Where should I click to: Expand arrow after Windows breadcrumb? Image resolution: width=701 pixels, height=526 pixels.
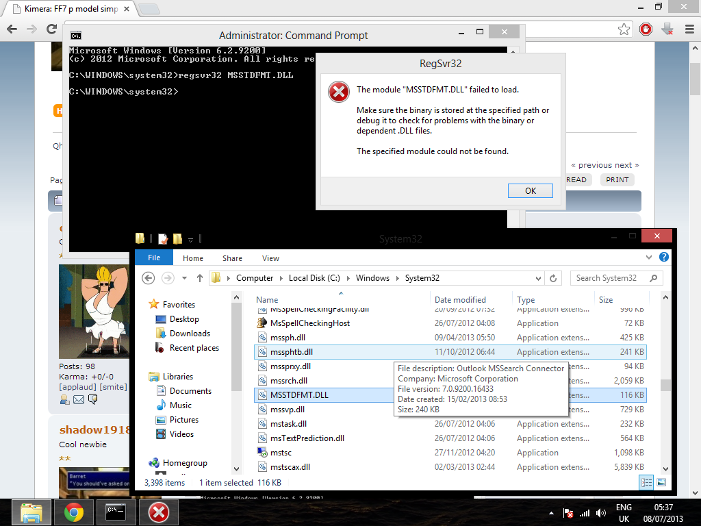click(x=397, y=278)
